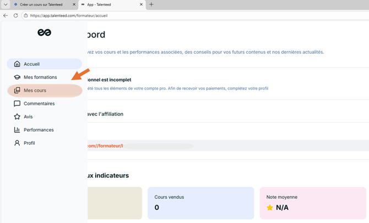
Task: Open a new browser tab
Action: coord(151,4)
